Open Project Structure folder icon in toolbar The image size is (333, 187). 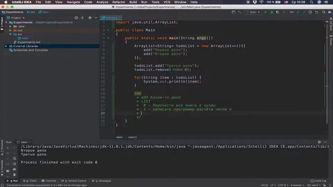click(329, 12)
